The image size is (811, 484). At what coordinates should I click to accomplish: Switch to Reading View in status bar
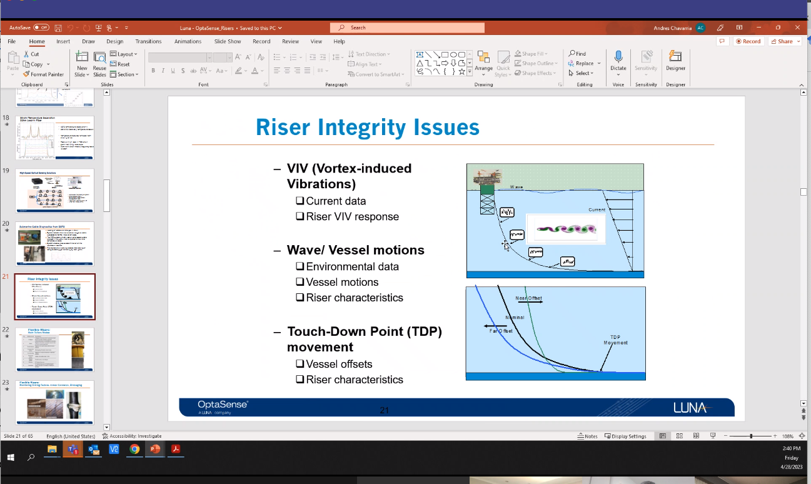(695, 436)
